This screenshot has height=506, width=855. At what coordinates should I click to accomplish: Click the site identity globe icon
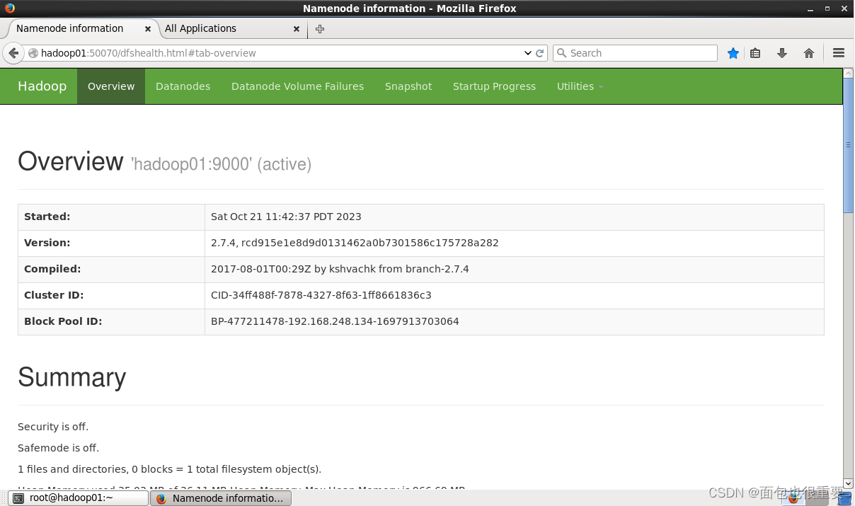click(x=33, y=53)
